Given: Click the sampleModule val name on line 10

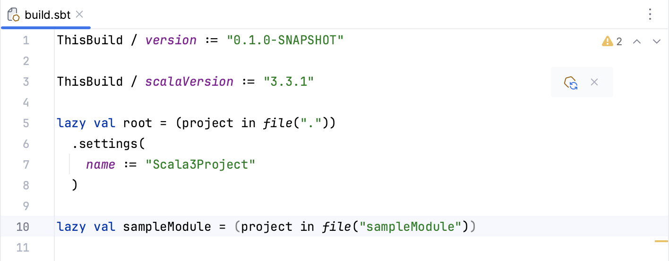Looking at the screenshot, I should (x=167, y=227).
